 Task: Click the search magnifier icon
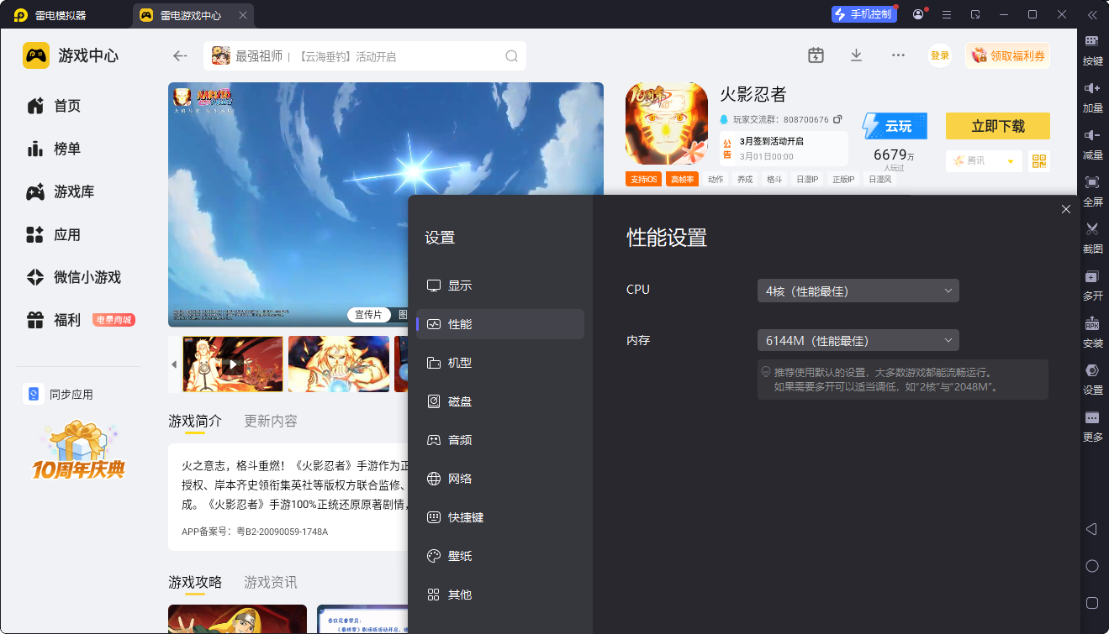coord(511,56)
